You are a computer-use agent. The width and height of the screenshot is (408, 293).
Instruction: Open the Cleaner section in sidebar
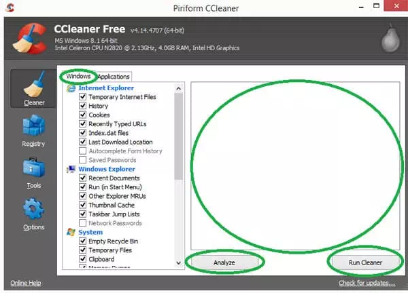pos(33,88)
